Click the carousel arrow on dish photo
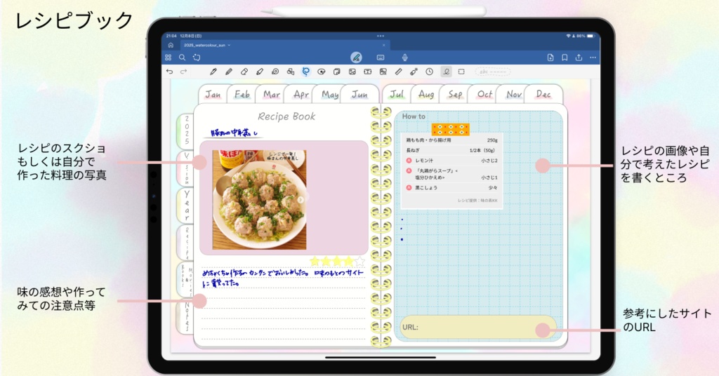The height and width of the screenshot is (376, 719). 301,200
